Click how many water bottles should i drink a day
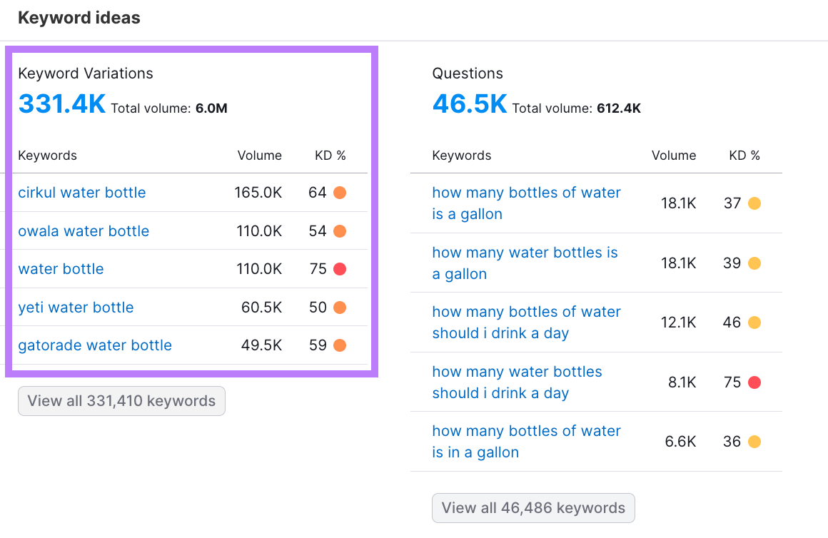 (517, 382)
